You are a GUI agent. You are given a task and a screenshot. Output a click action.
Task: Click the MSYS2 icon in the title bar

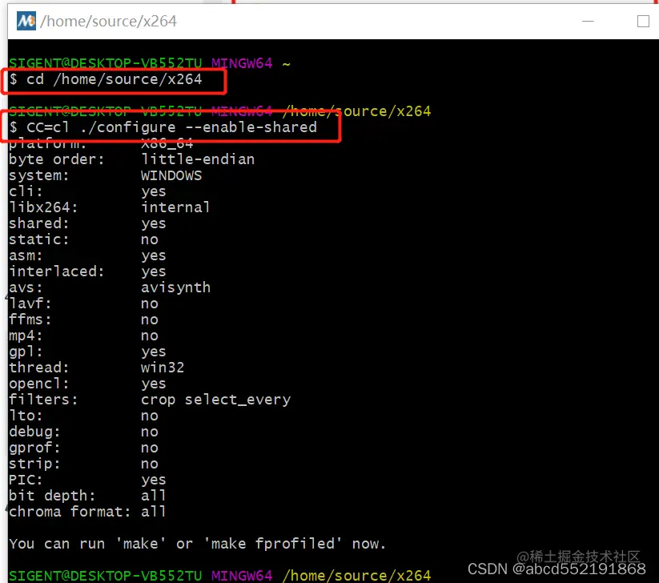[26, 21]
